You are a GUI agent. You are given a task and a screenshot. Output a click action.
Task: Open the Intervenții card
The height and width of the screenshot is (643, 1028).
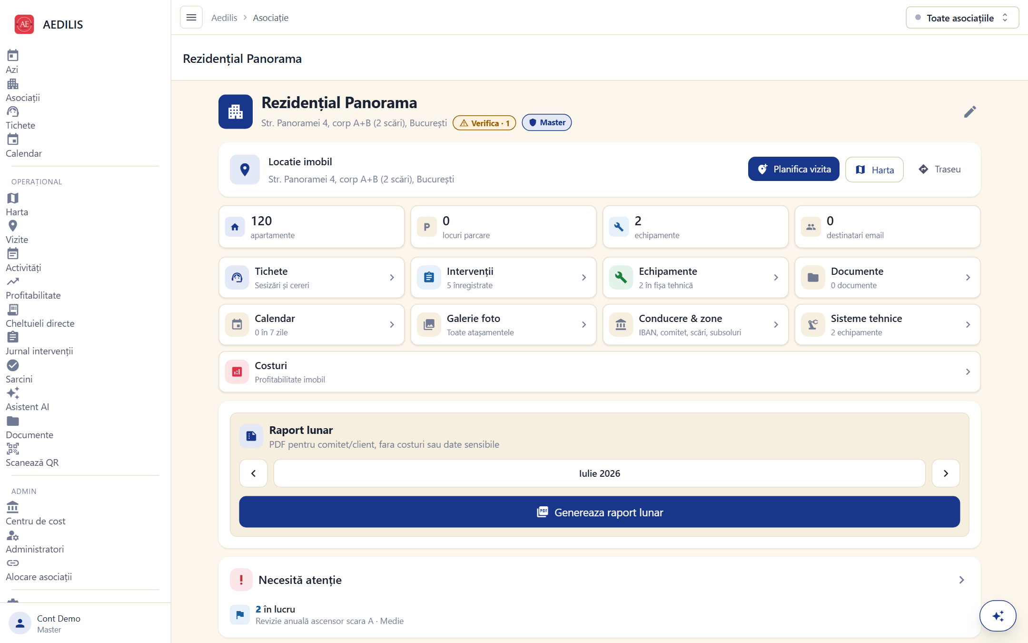pyautogui.click(x=503, y=278)
